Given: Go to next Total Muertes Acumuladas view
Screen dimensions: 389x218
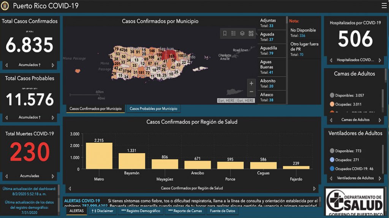Looking at the screenshot, I should click(53, 176).
